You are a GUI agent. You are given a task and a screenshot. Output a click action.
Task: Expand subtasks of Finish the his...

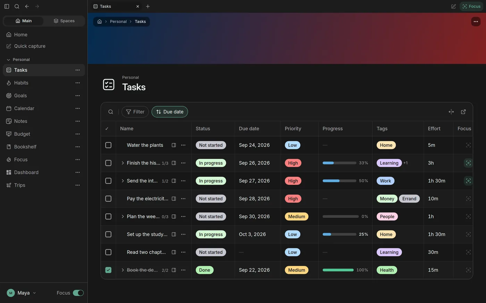pyautogui.click(x=123, y=163)
